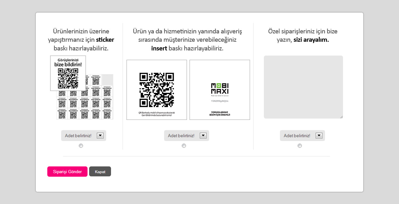Click the enlarged 'bize bildirin!' sticker QR code

click(x=68, y=79)
